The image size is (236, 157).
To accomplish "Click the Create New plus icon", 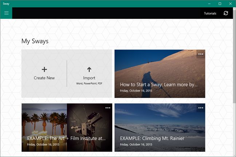I will tap(44, 69).
